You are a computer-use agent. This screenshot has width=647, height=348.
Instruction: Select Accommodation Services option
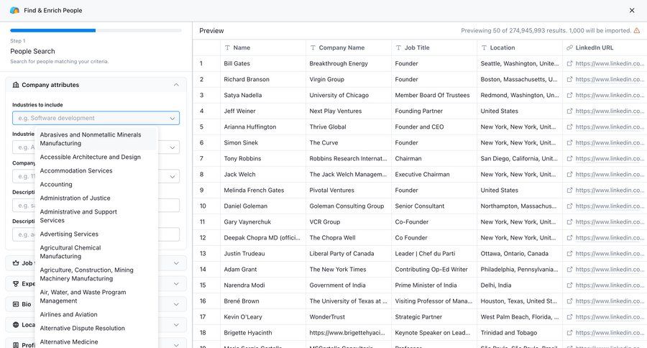point(96,170)
